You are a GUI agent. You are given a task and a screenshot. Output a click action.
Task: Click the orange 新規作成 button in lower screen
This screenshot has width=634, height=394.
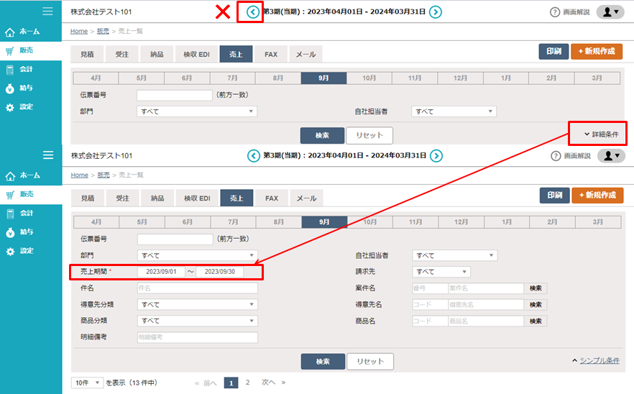click(597, 196)
